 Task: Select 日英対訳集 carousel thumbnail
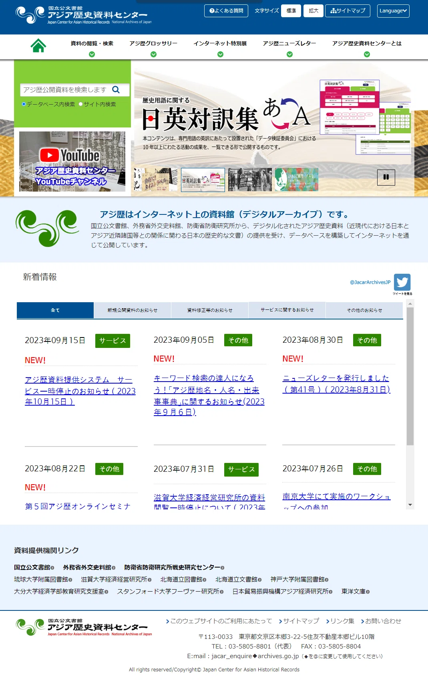point(203,180)
